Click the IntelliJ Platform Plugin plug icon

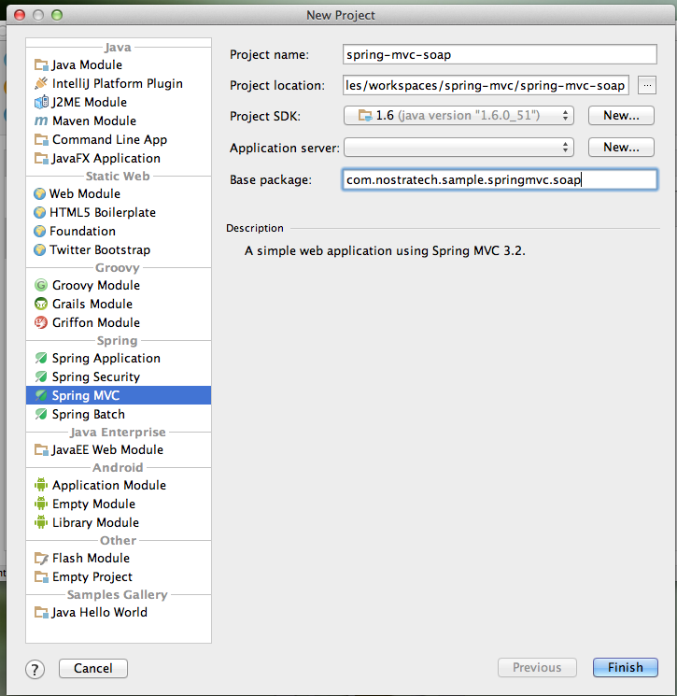(x=41, y=83)
